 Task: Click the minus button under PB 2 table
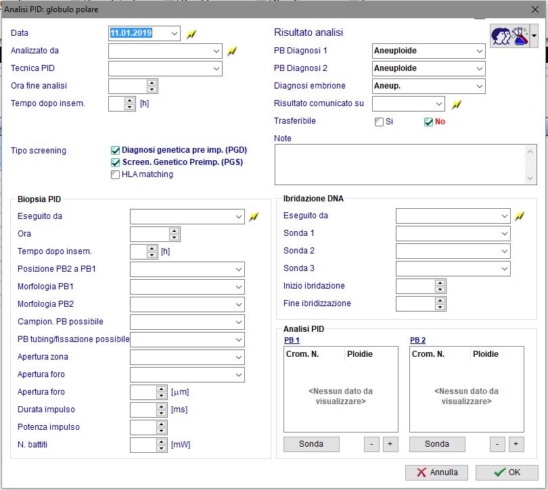point(497,444)
